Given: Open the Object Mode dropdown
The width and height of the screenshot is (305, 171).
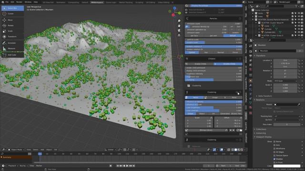Looking at the screenshot, I should (16, 150).
